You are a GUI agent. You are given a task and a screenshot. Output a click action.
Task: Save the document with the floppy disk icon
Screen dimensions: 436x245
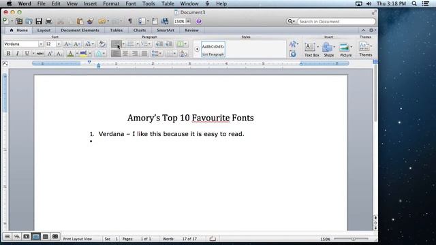tap(39, 21)
